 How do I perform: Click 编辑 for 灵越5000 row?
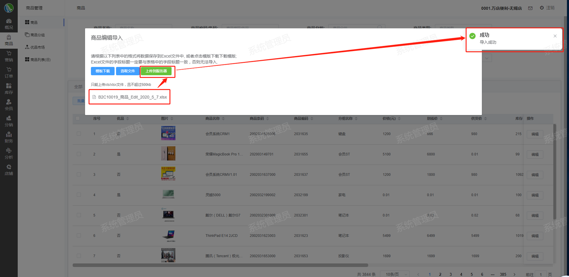(535, 195)
